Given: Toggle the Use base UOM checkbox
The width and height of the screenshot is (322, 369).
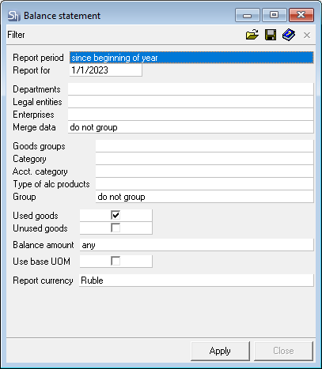Looking at the screenshot, I should tap(116, 261).
